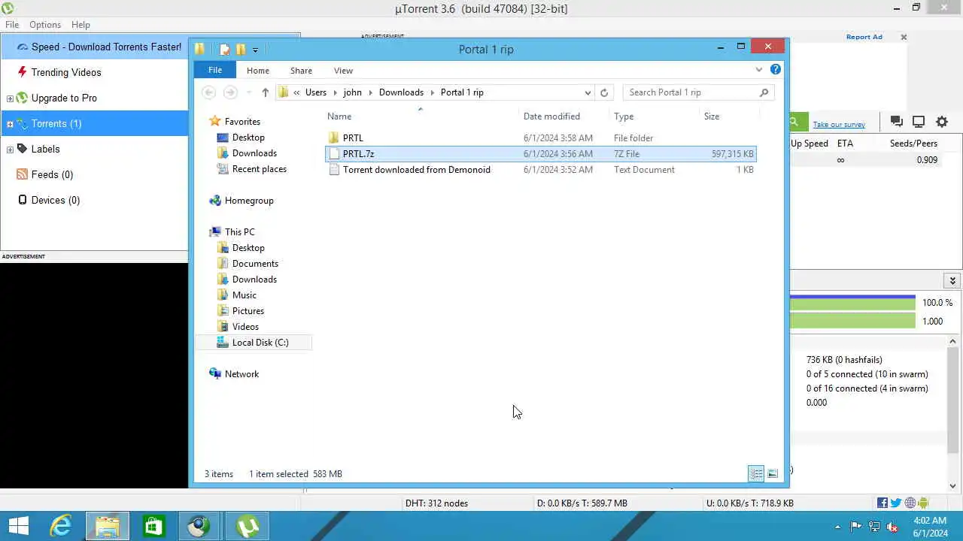Open the uTorrent Options menu
The image size is (963, 541).
(x=45, y=25)
